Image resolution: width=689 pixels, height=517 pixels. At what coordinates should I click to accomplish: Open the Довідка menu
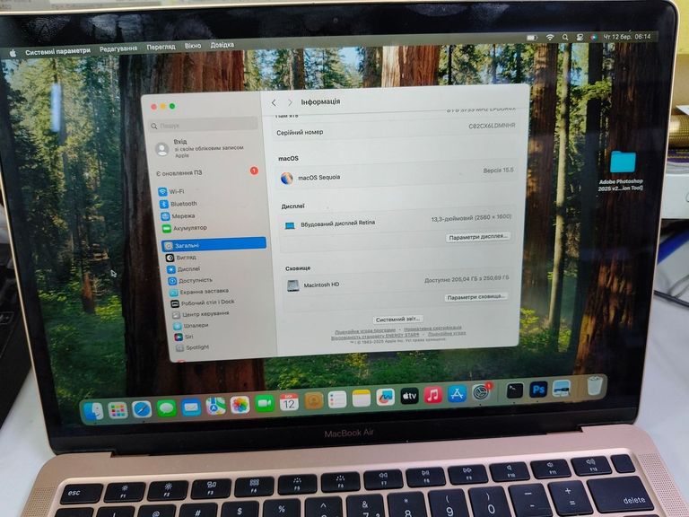coord(222,45)
